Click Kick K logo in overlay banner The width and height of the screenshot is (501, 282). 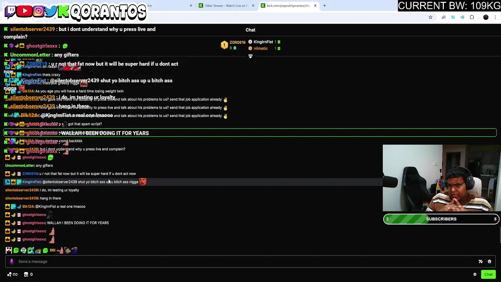coord(63,11)
